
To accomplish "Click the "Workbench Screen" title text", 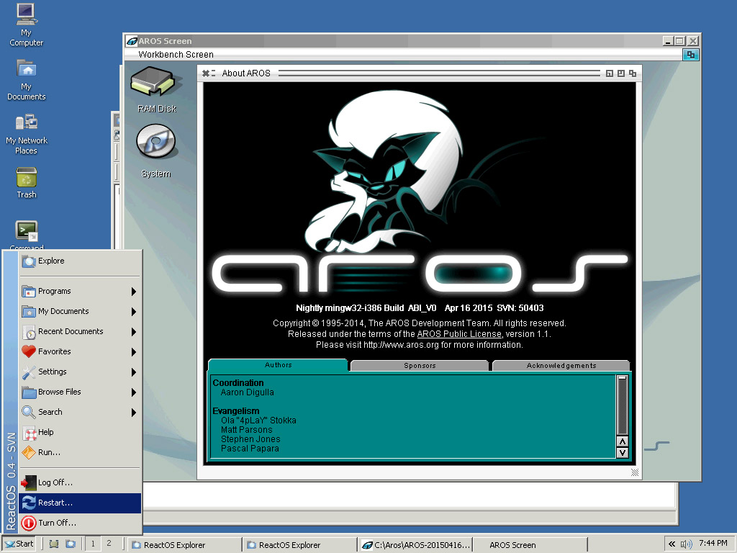I will click(x=176, y=55).
